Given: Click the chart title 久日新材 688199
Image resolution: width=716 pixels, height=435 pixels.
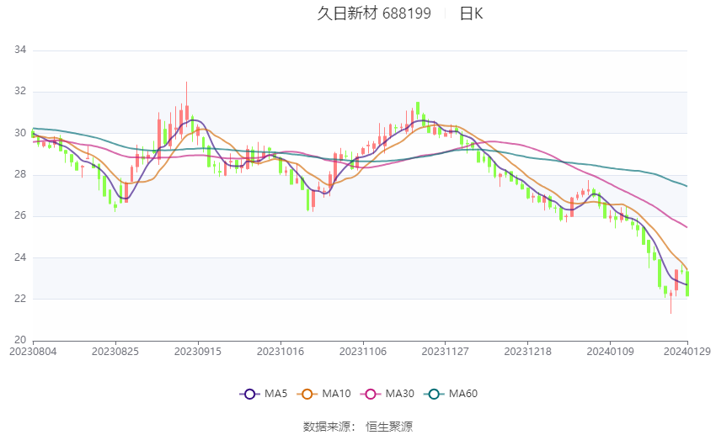Looking at the screenshot, I should [374, 13].
